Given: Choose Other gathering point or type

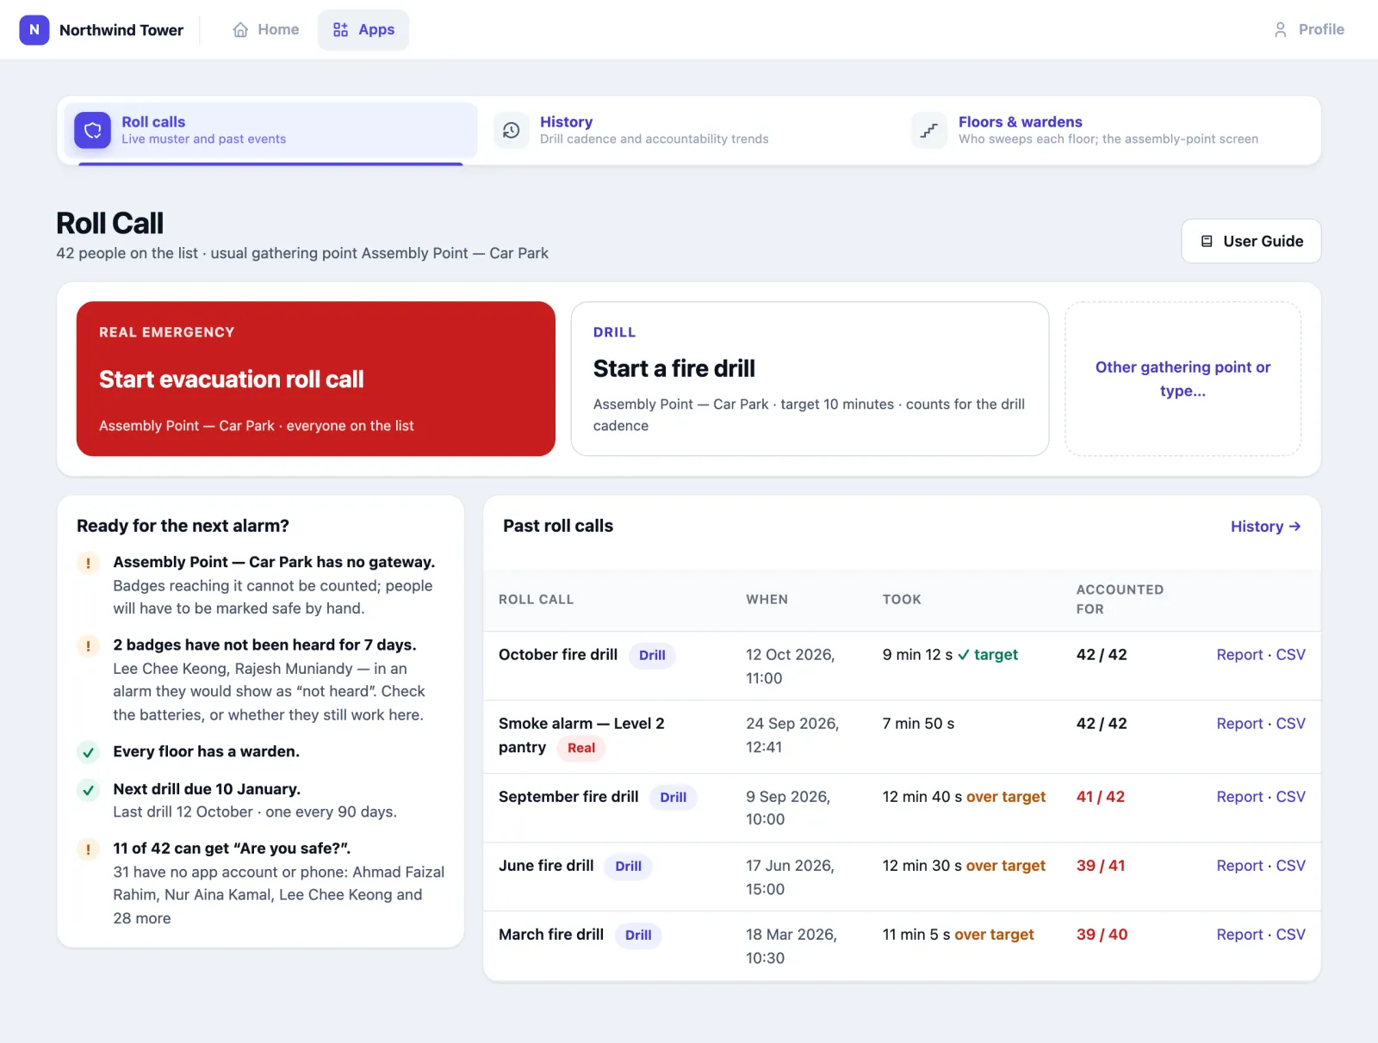Looking at the screenshot, I should pyautogui.click(x=1182, y=379).
